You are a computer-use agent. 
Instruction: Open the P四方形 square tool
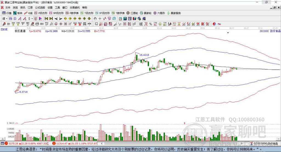click(x=41, y=13)
